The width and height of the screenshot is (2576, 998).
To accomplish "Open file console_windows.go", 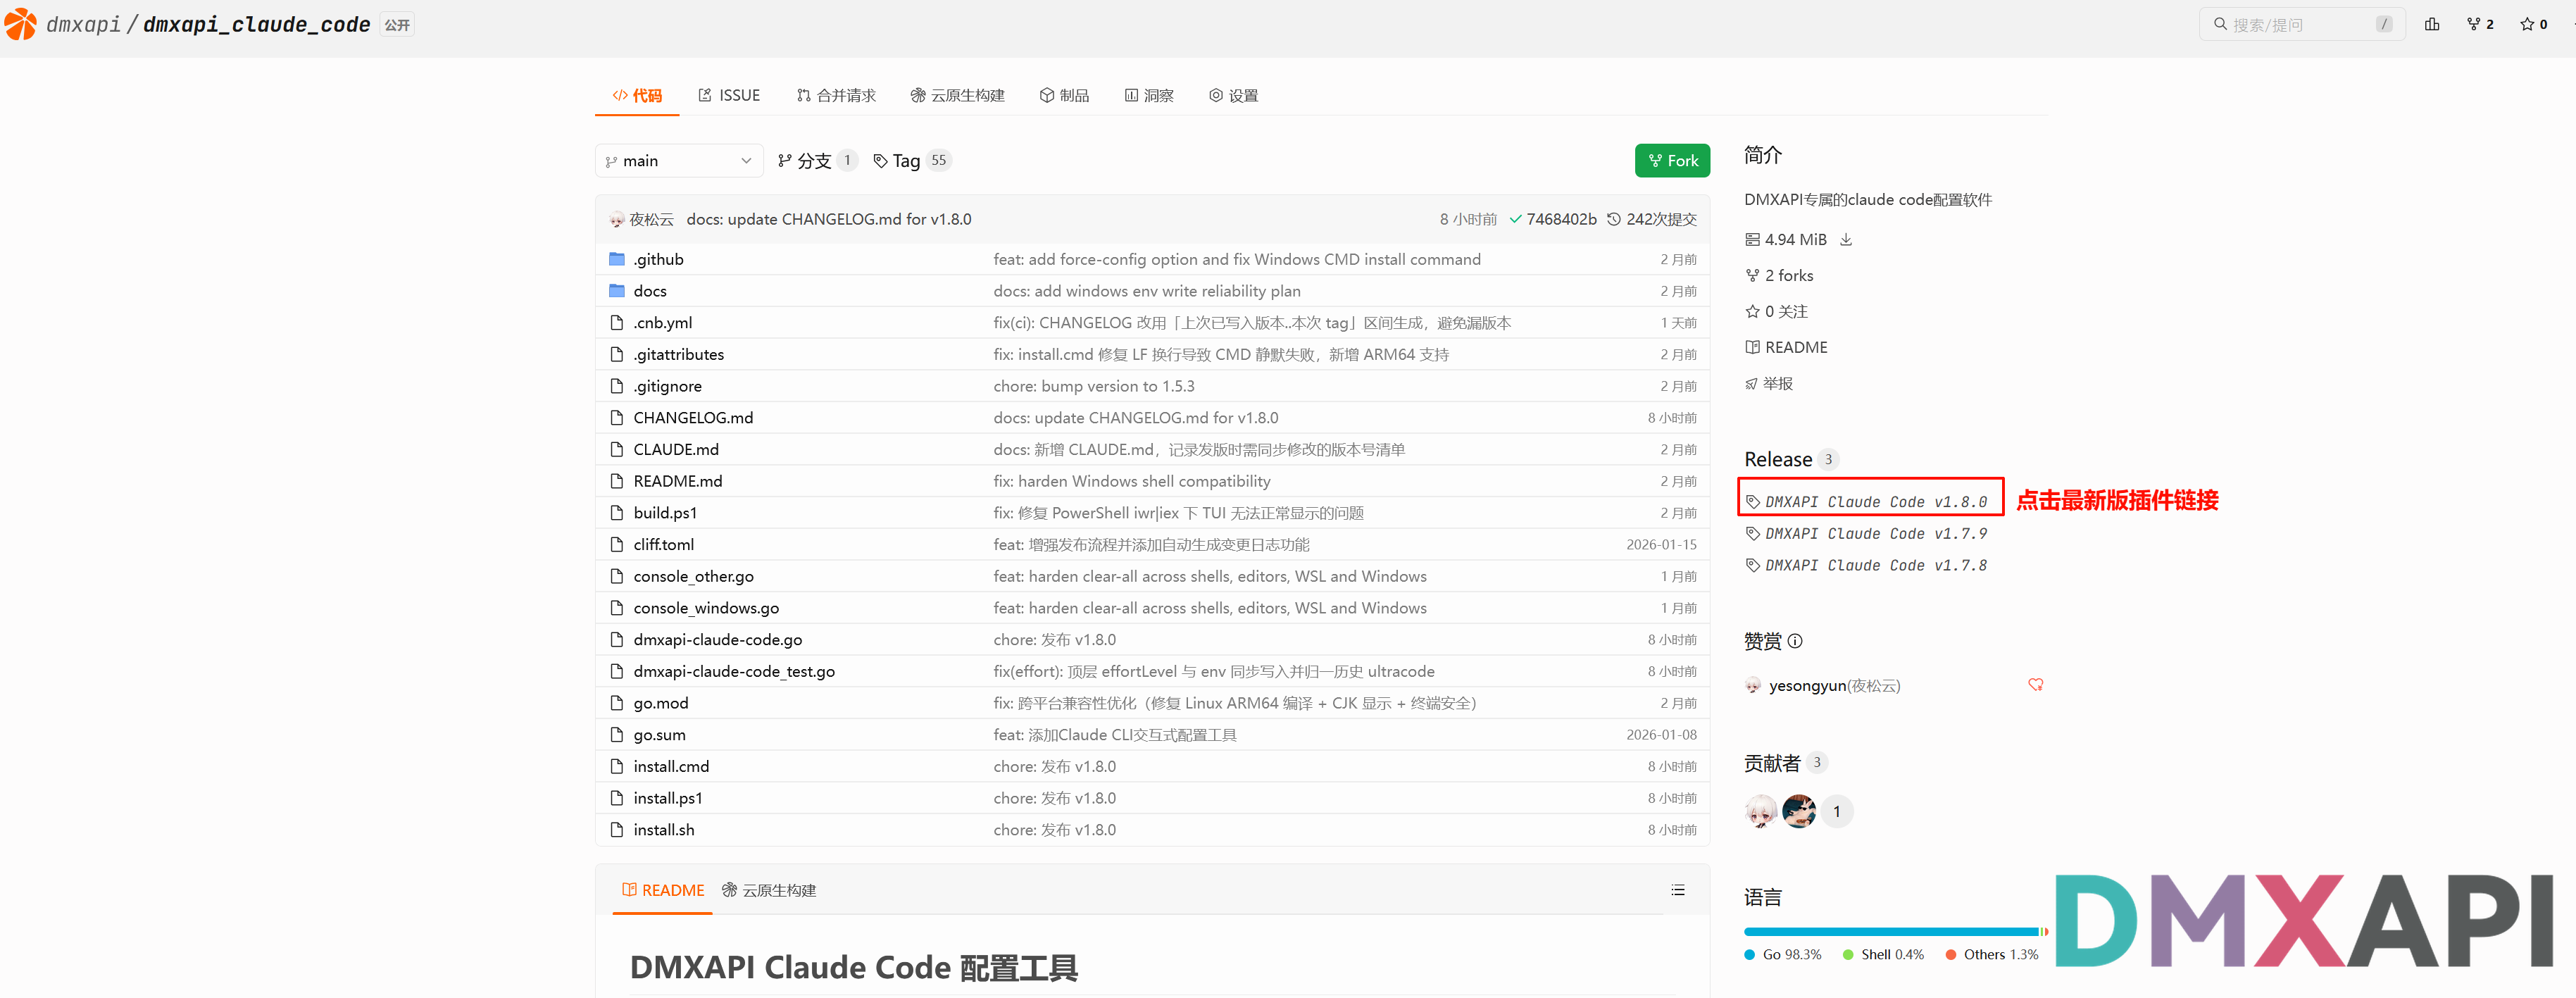I will [706, 608].
